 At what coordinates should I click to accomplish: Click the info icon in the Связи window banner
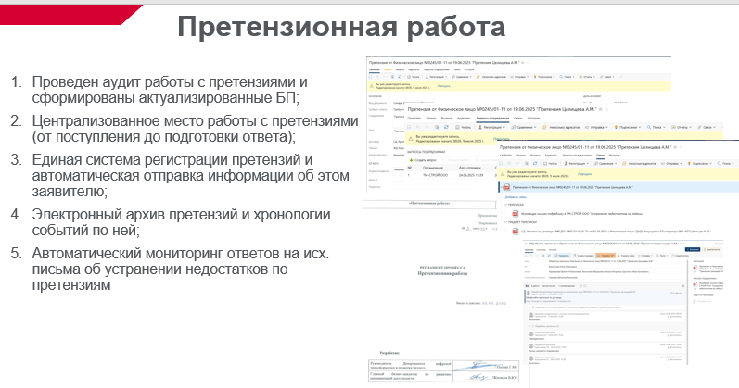coord(503,172)
